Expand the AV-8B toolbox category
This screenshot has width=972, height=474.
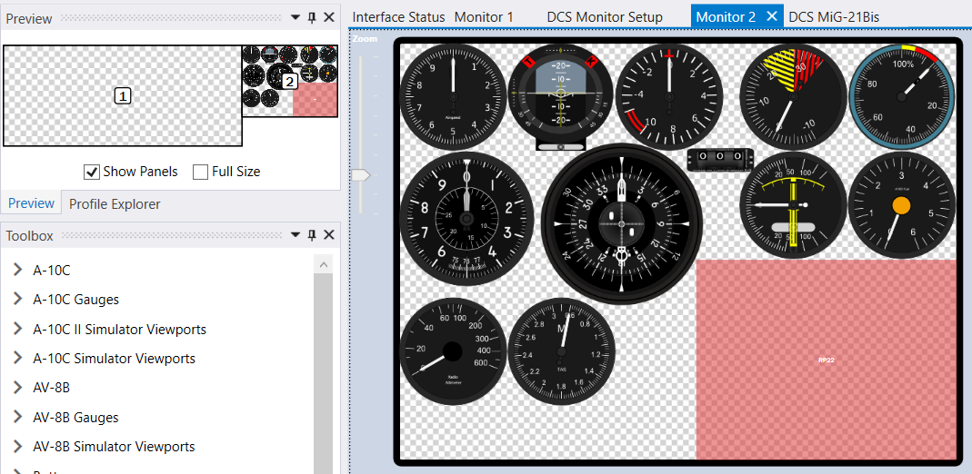[17, 388]
